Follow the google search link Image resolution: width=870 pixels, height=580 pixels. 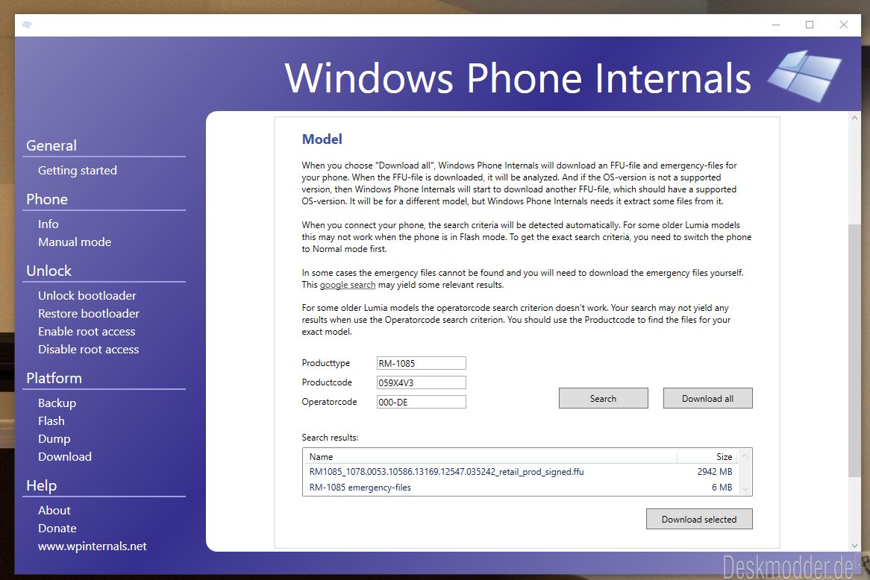click(348, 285)
